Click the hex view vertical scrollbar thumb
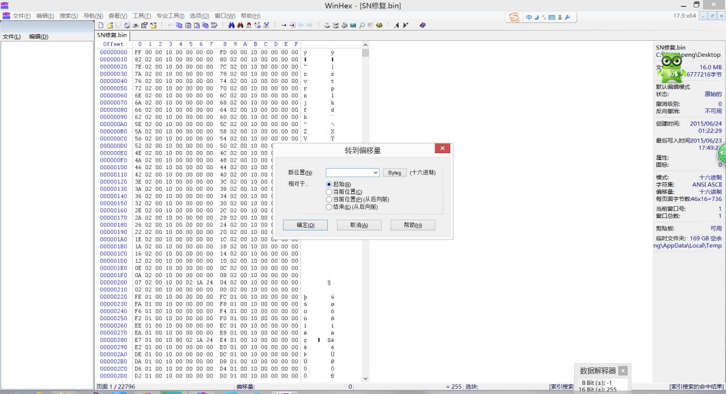The image size is (726, 394). tap(365, 53)
